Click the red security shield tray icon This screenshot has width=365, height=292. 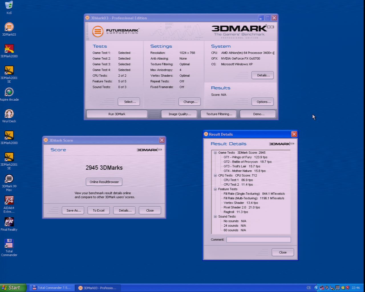click(x=348, y=288)
